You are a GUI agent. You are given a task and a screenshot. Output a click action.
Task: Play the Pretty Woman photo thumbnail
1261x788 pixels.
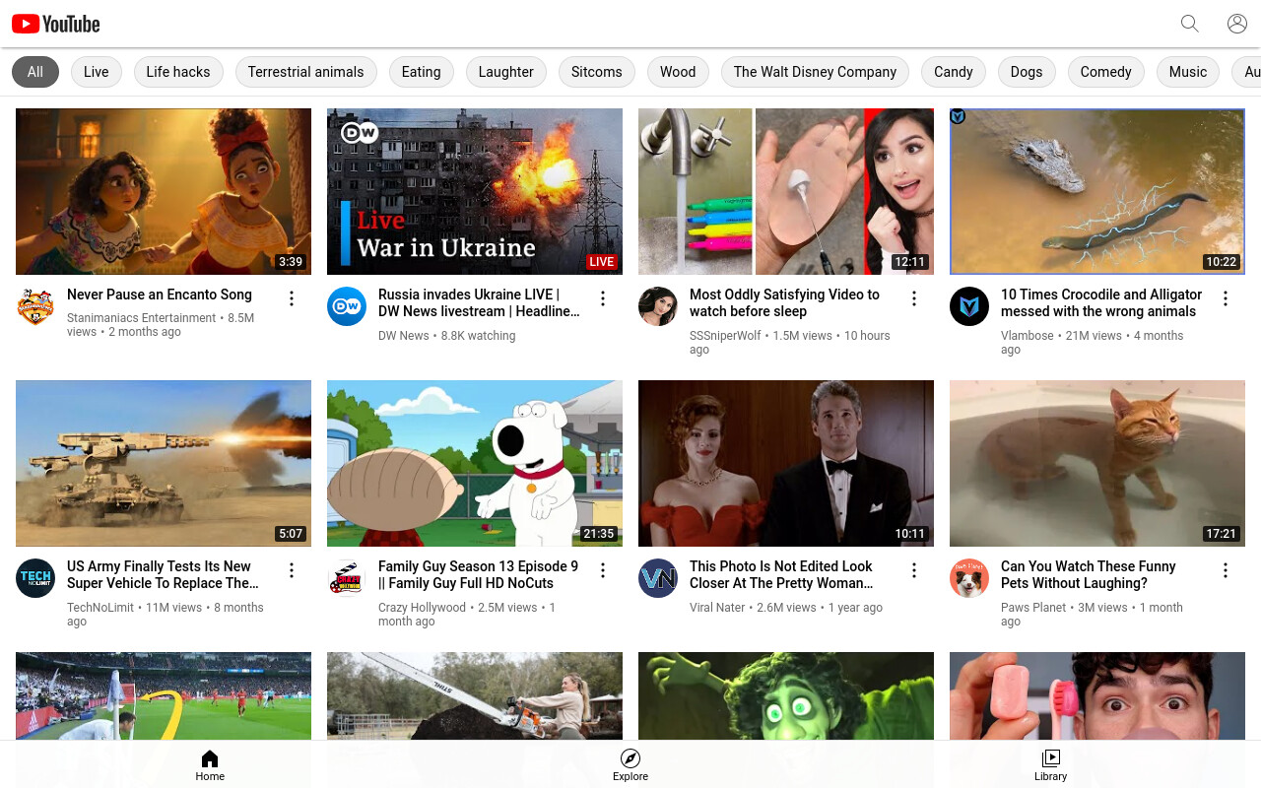tap(786, 463)
